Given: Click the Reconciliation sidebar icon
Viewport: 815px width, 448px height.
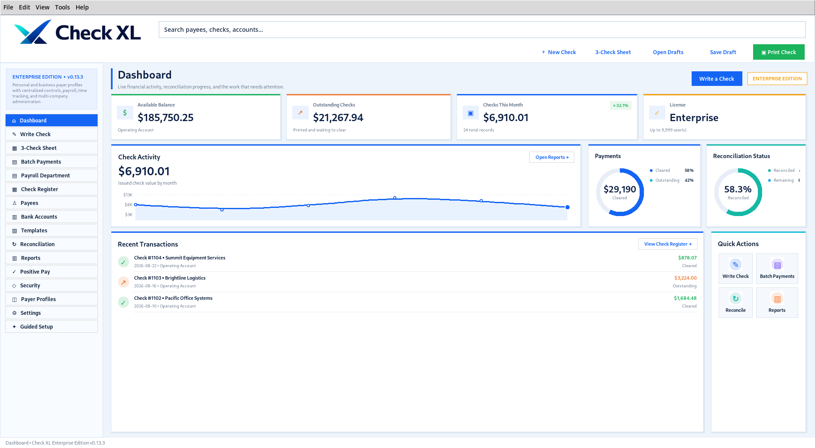Looking at the screenshot, I should [x=14, y=244].
